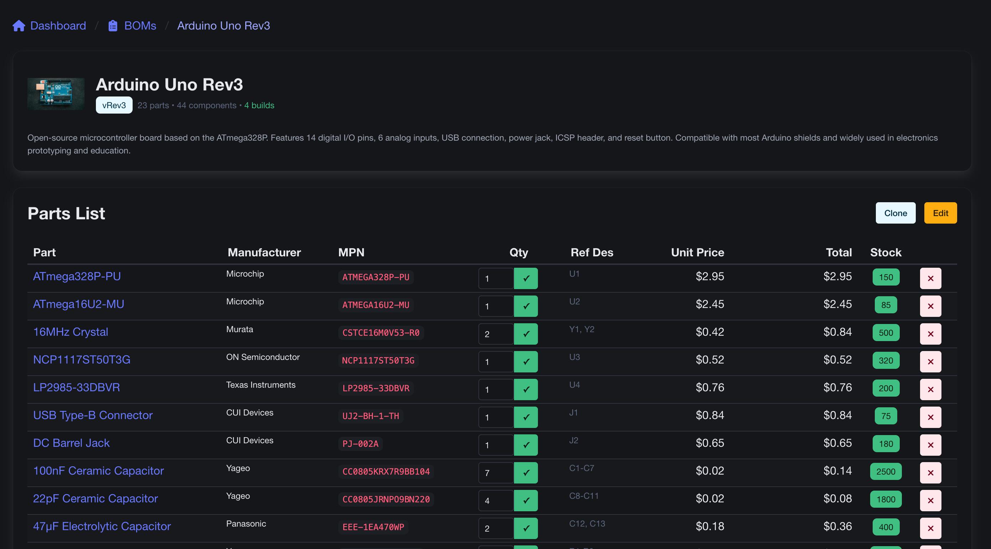Delete the NCP1117ST50T3G part row
Screen dimensions: 991x549
pyautogui.click(x=930, y=361)
